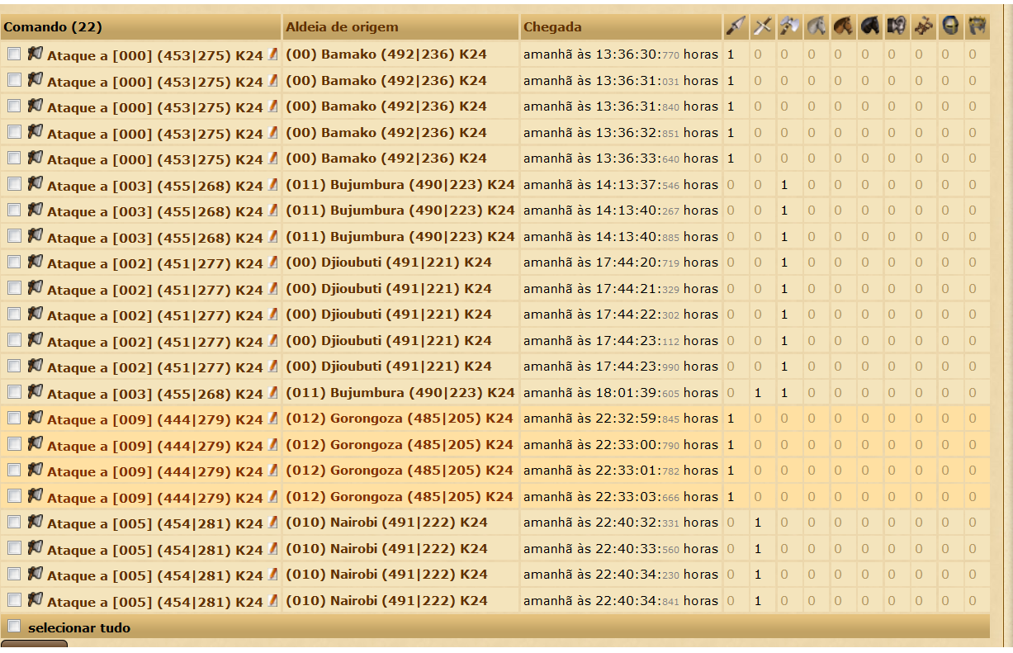
Task: Open Bamako village on the 13:36:30 row
Action: click(x=386, y=54)
